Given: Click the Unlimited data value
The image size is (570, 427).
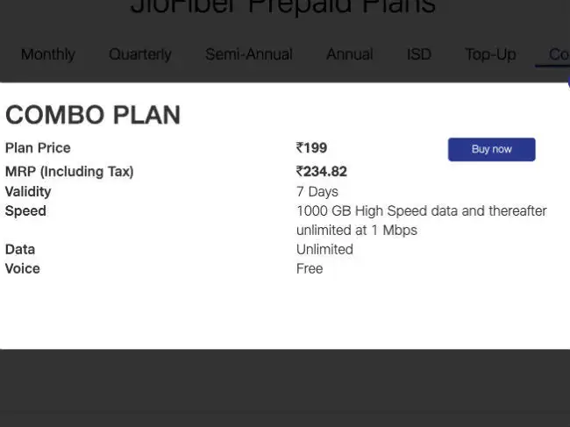Looking at the screenshot, I should click(x=324, y=249).
